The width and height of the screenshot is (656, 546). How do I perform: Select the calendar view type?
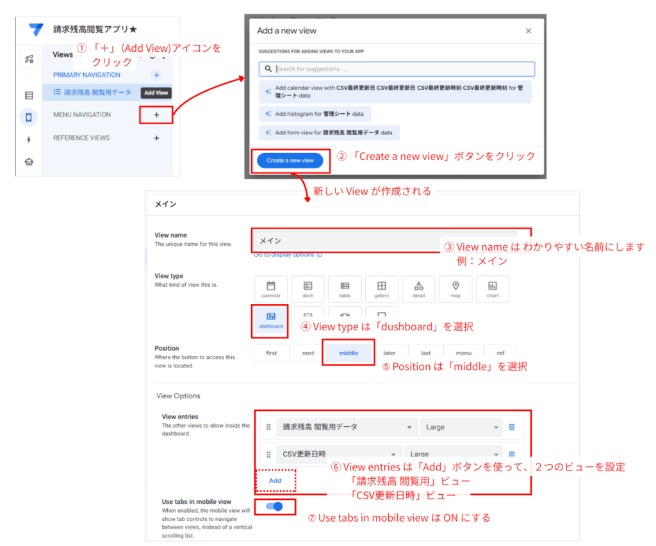point(271,289)
